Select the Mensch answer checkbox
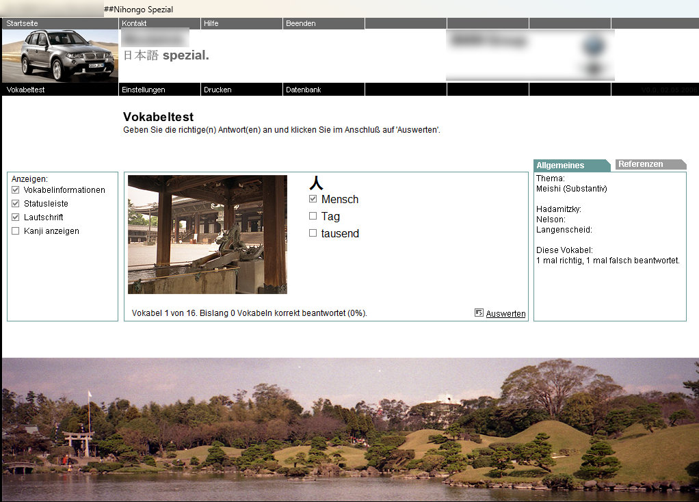The width and height of the screenshot is (699, 502). [x=313, y=199]
